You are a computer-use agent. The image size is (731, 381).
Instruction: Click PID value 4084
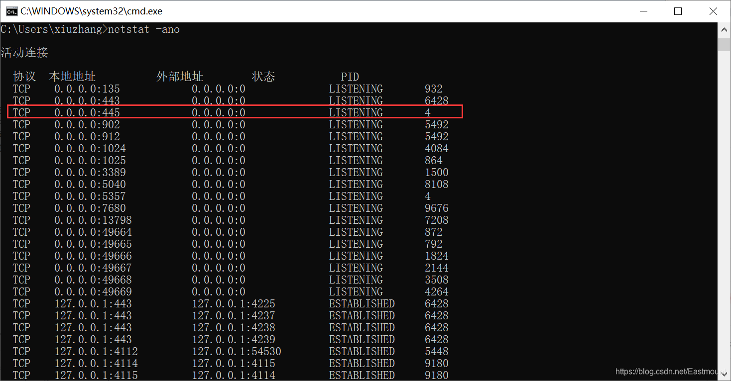click(437, 149)
